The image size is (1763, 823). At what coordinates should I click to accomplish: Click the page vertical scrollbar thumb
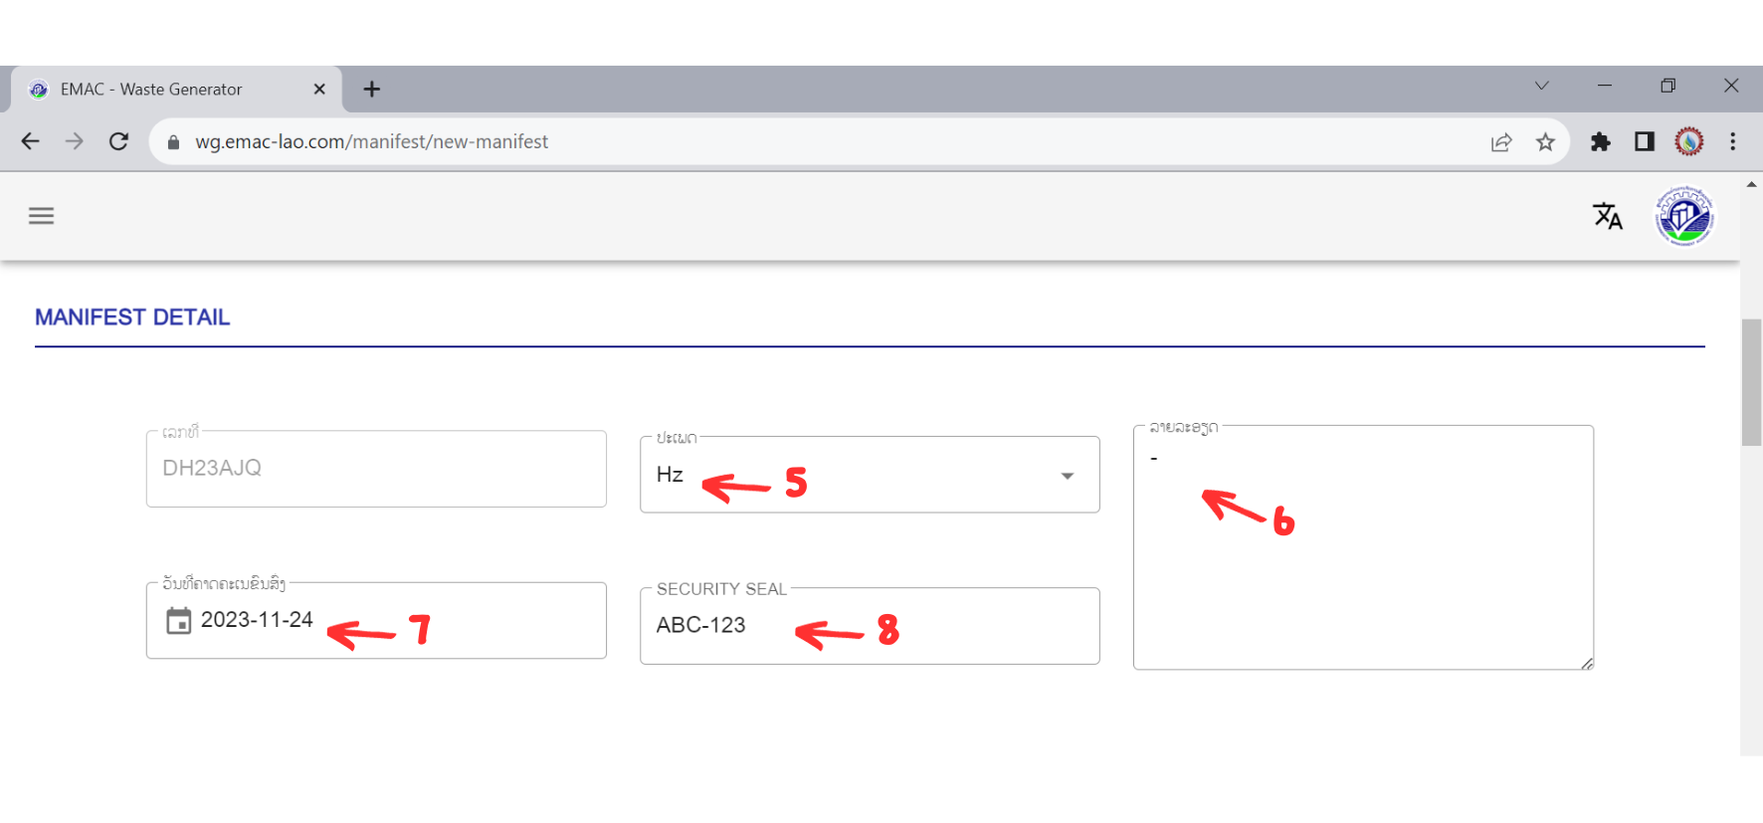point(1751,382)
